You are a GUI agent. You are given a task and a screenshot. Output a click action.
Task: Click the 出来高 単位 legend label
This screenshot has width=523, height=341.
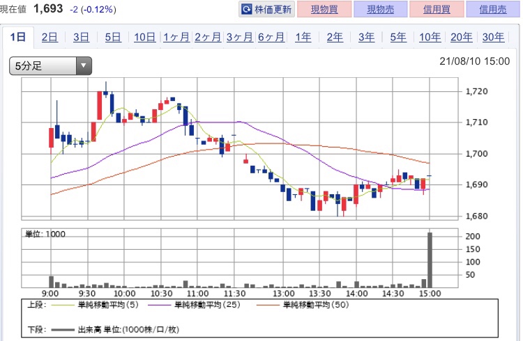tap(128, 330)
